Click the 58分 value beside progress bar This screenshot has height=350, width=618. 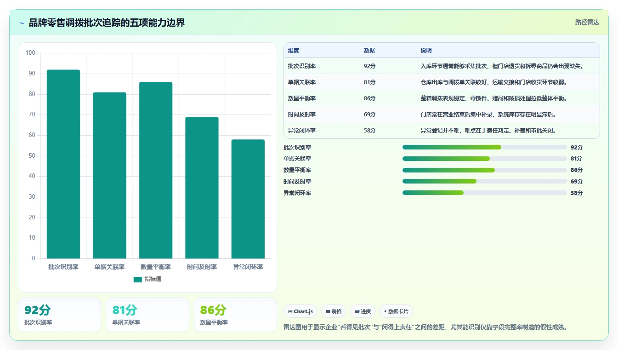click(577, 193)
